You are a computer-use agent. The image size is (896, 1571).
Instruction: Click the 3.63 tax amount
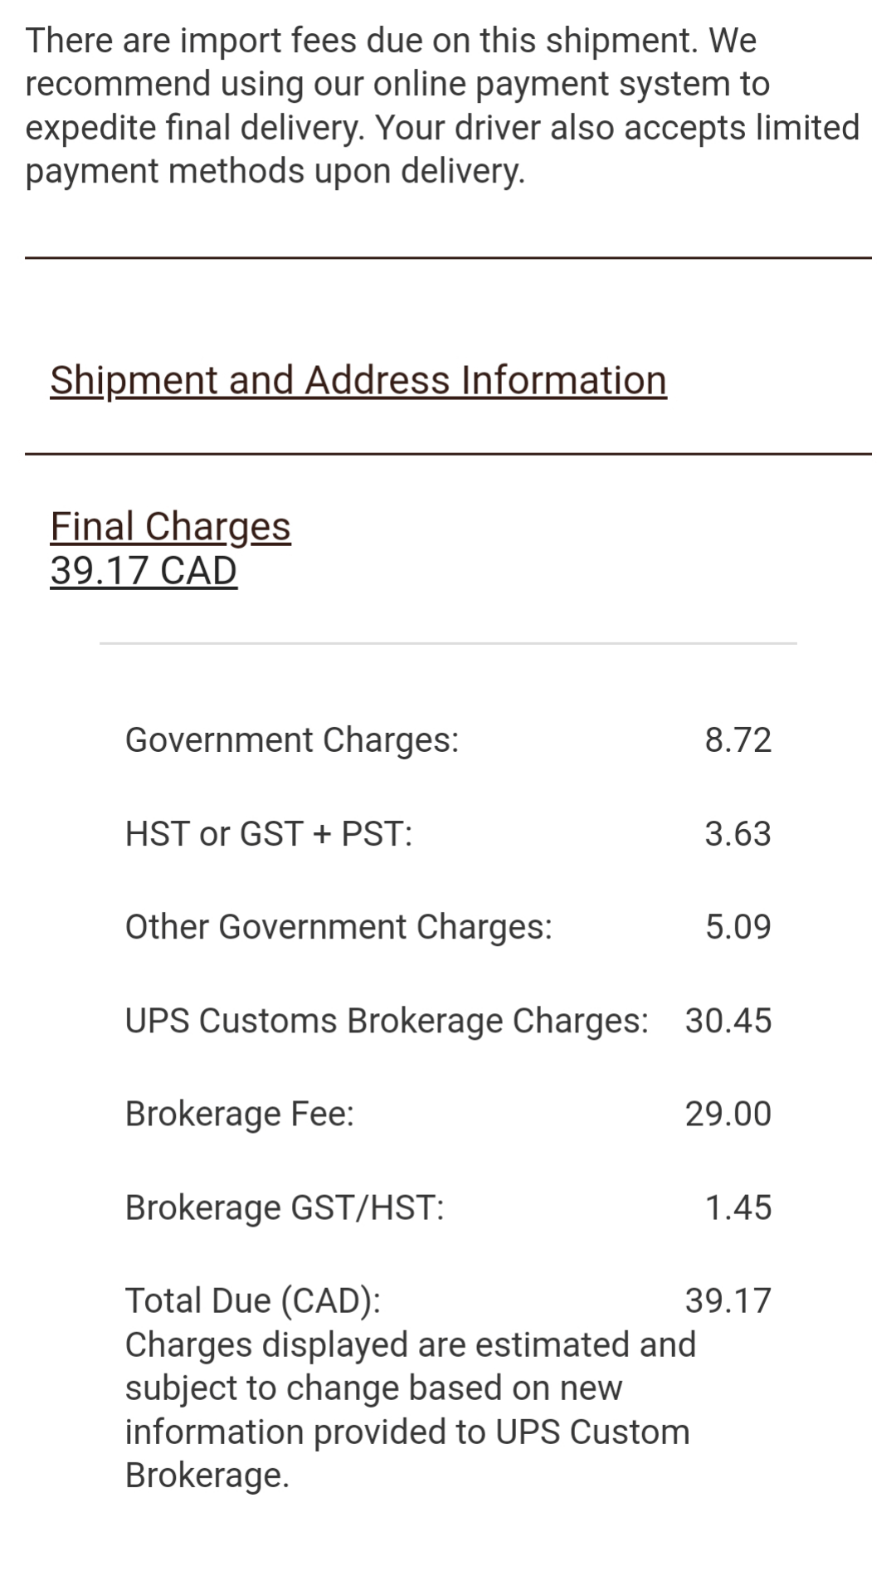[738, 834]
